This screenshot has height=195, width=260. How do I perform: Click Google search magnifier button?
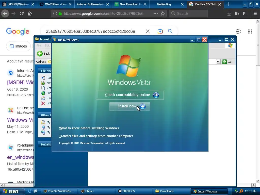[x=170, y=31]
